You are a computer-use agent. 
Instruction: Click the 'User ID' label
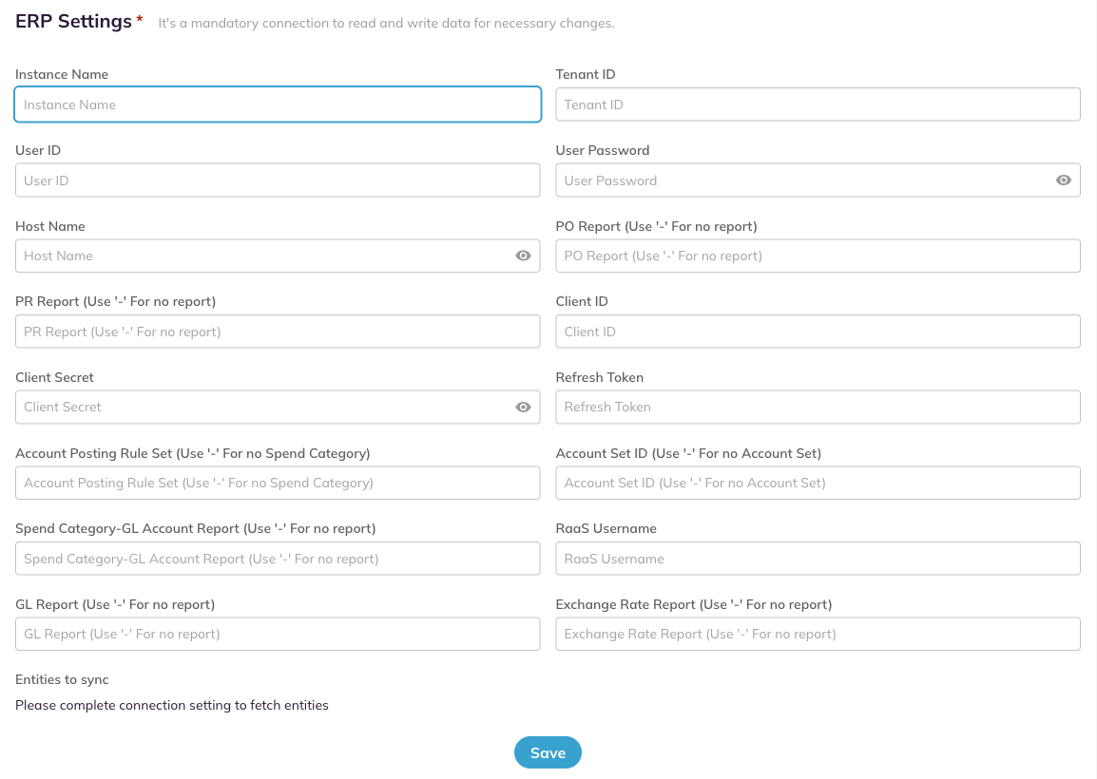click(x=38, y=150)
